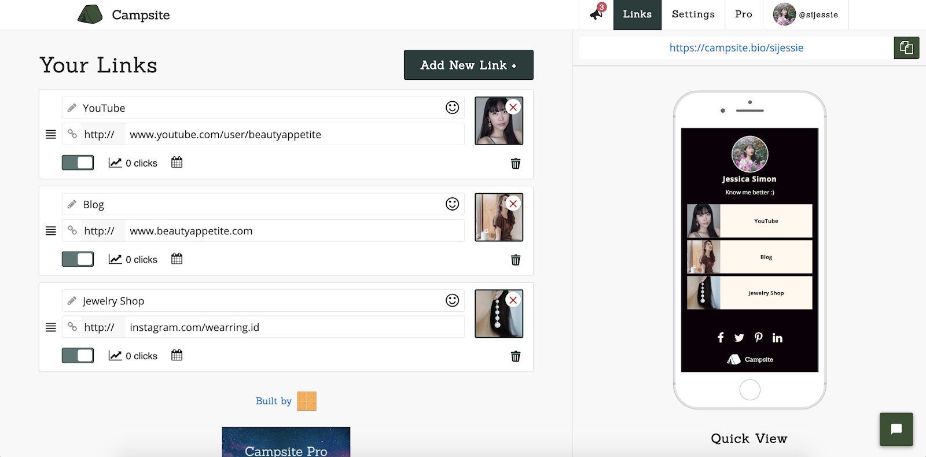This screenshot has width=926, height=457.
Task: Click LinkedIn icon in phone preview
Action: pos(777,338)
